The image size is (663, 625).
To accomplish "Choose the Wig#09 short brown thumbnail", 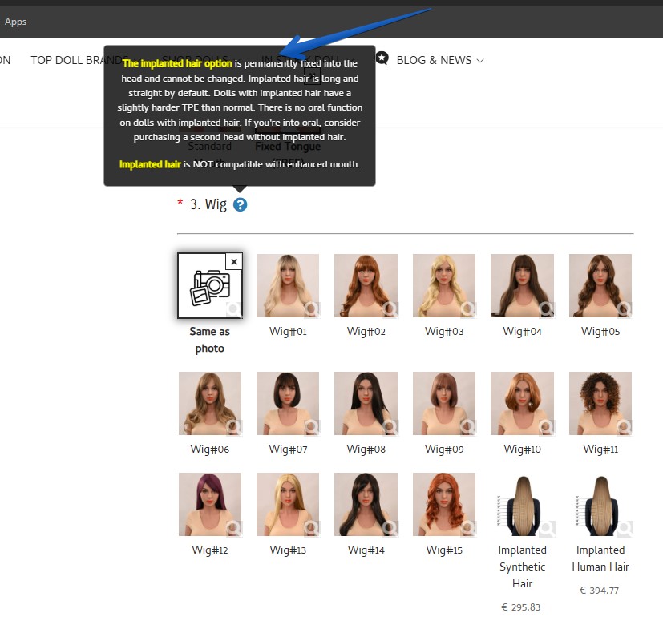I will point(444,404).
